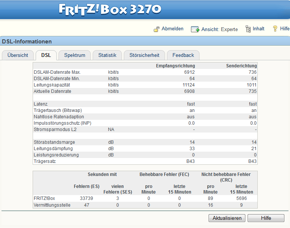
Task: Click the value 47 in Vermittlungsstelle row
Action: click(87, 205)
